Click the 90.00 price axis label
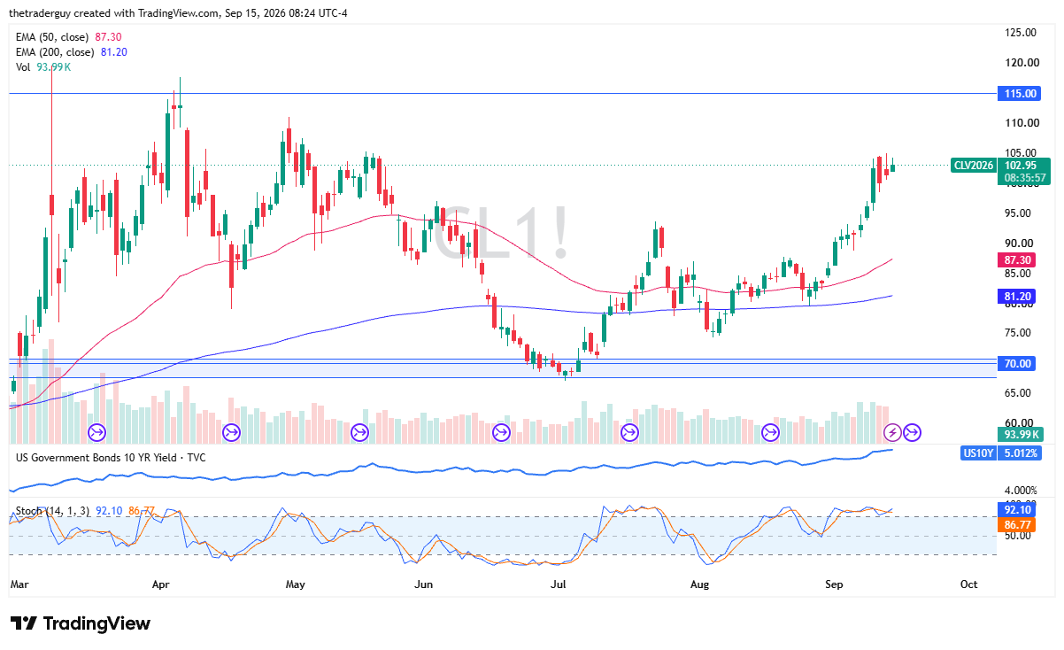The width and height of the screenshot is (1064, 650). [1020, 244]
